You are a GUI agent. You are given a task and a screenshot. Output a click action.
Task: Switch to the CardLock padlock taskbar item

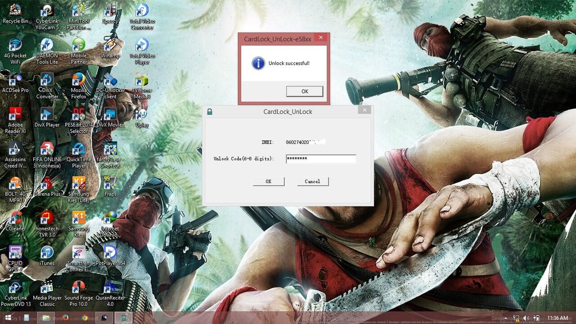click(x=123, y=318)
